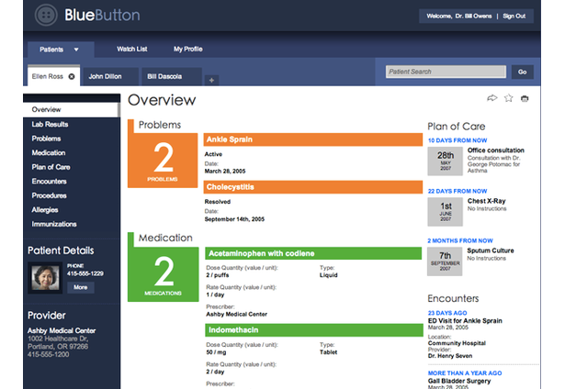Open Gall Bladder Surgery encounter
This screenshot has width=565, height=389.
459,381
